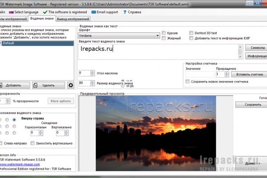Open the first tab ending in изображений
This screenshot has width=267, height=178.
(14, 19)
